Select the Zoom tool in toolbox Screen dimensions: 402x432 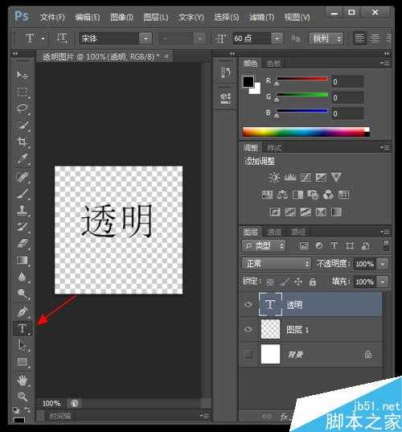point(22,397)
